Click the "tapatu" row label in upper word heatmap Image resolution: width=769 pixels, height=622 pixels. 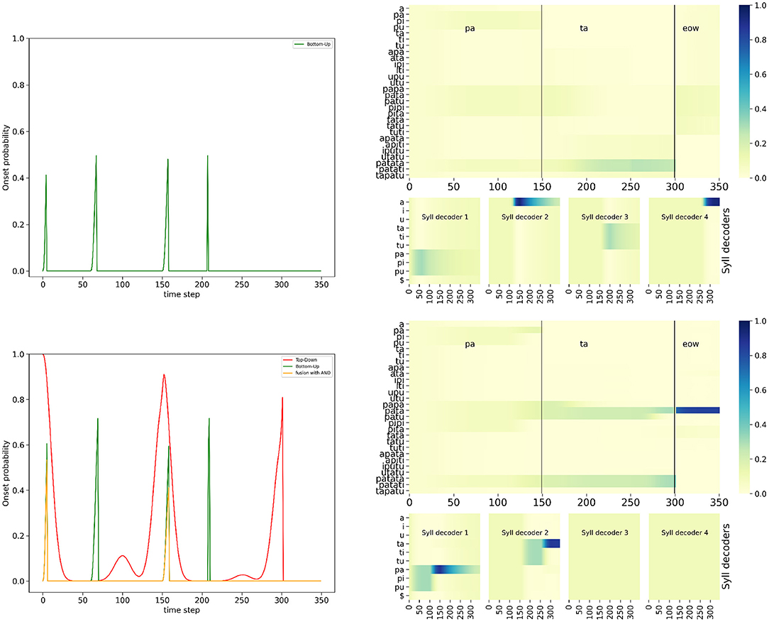[390, 176]
